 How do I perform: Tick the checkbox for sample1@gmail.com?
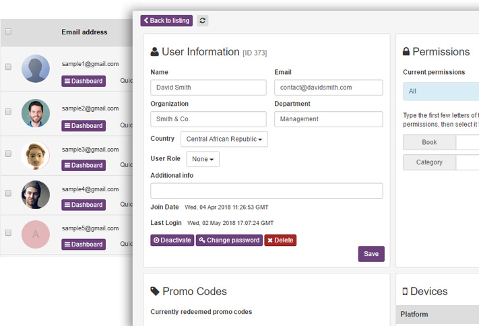point(8,67)
